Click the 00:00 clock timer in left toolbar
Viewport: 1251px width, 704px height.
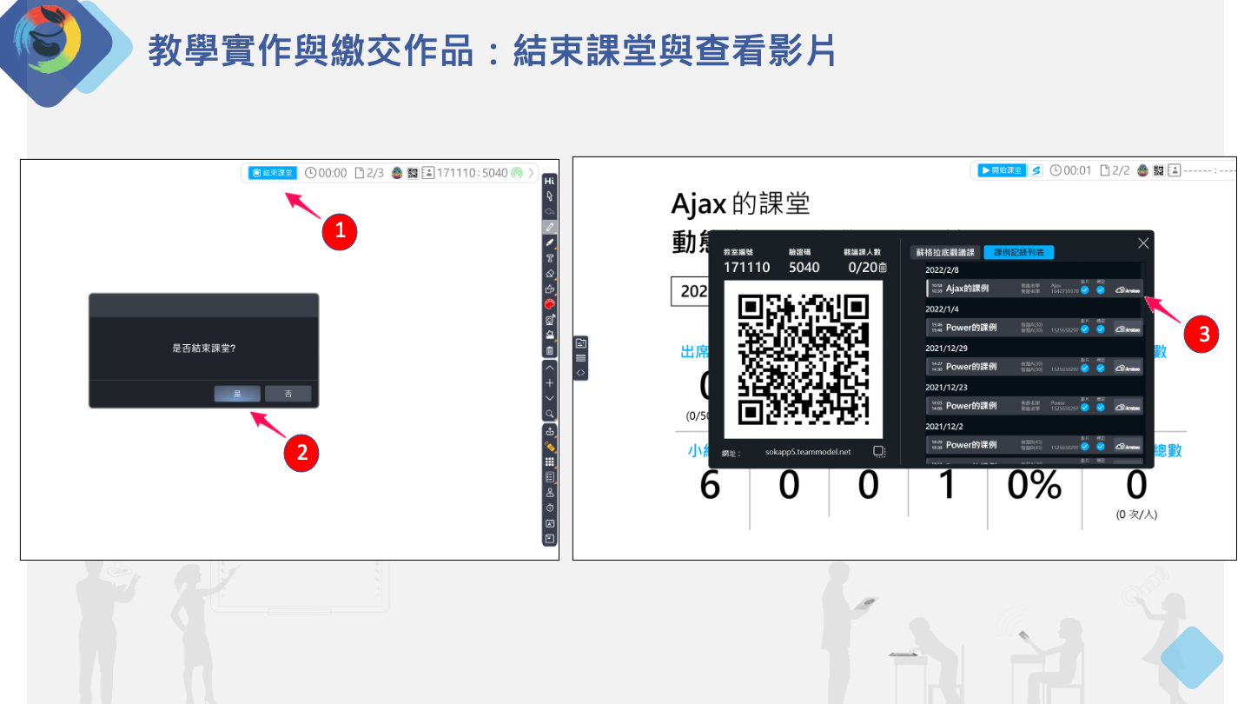click(x=326, y=173)
